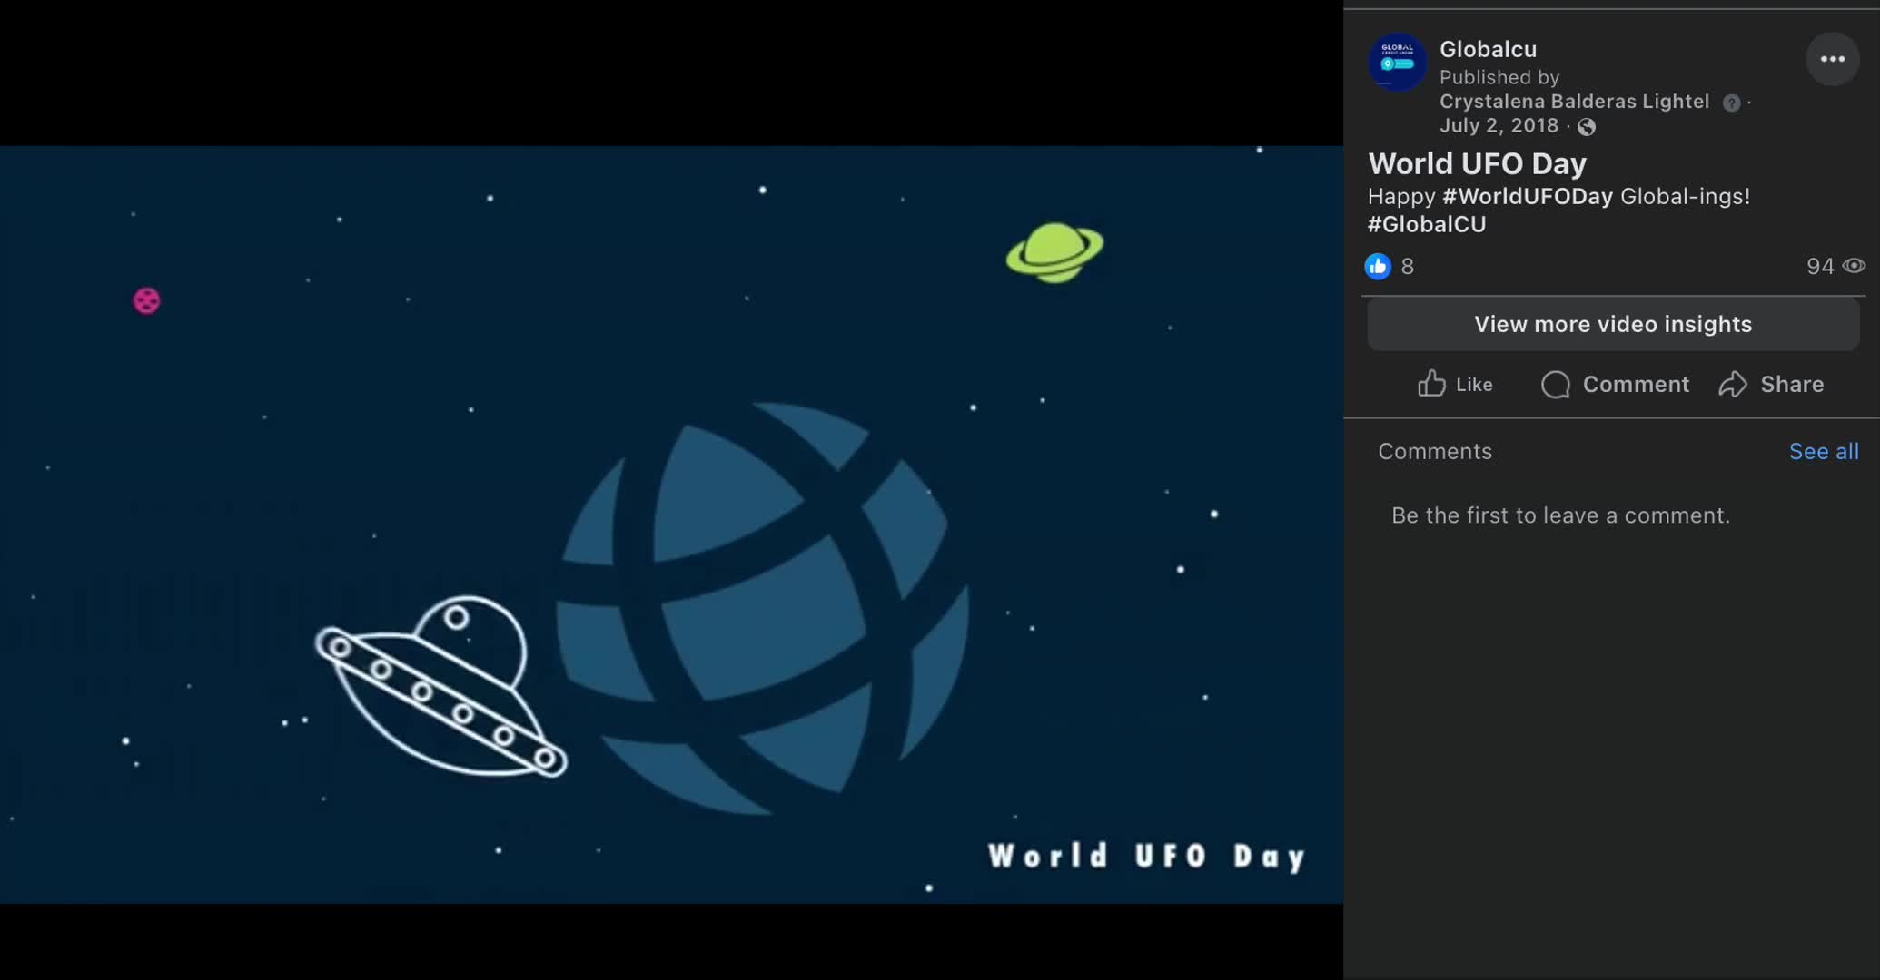Screen dimensions: 1880x980
Task: Click the question mark help icon
Action: [1731, 103]
